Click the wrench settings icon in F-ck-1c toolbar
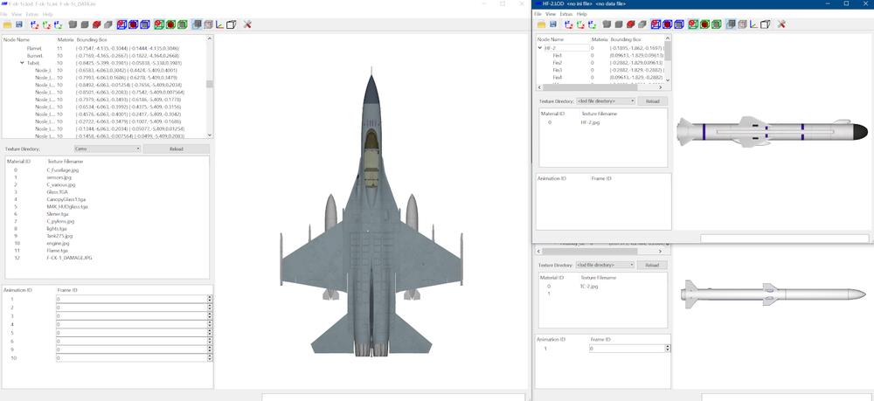The width and height of the screenshot is (874, 401). click(247, 24)
